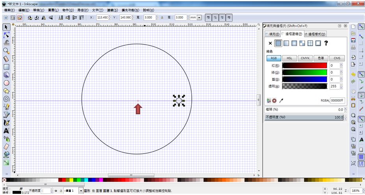Click the 色環 color wheel button

point(321,58)
